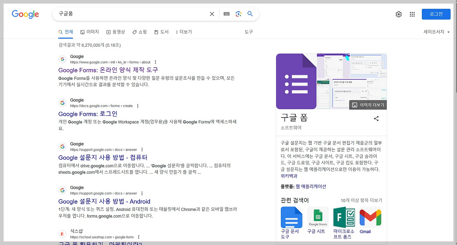This screenshot has height=245, width=457.
Task: Open the 위키백과 source link
Action: [x=289, y=176]
